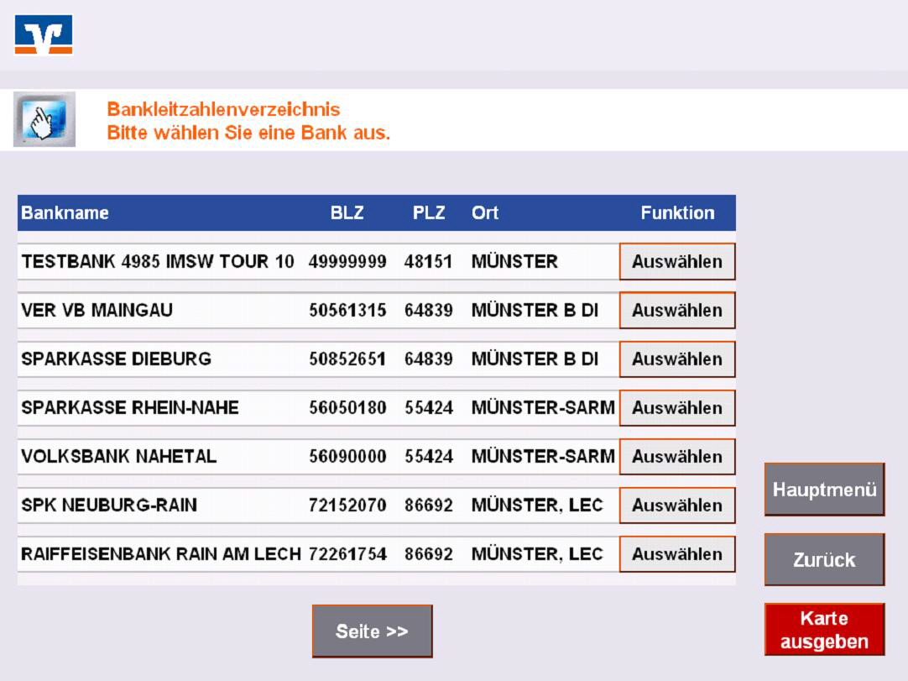This screenshot has height=681, width=908.
Task: Click the PLZ column header
Action: click(x=429, y=212)
